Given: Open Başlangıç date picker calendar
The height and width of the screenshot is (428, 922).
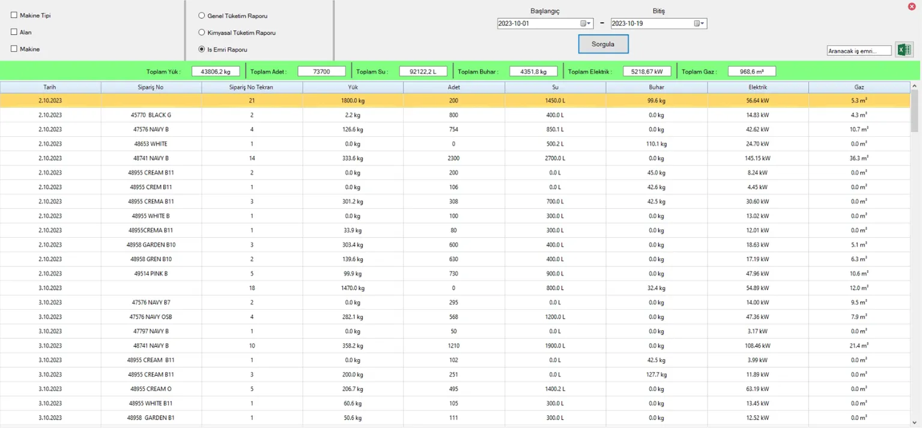Looking at the screenshot, I should [x=585, y=23].
